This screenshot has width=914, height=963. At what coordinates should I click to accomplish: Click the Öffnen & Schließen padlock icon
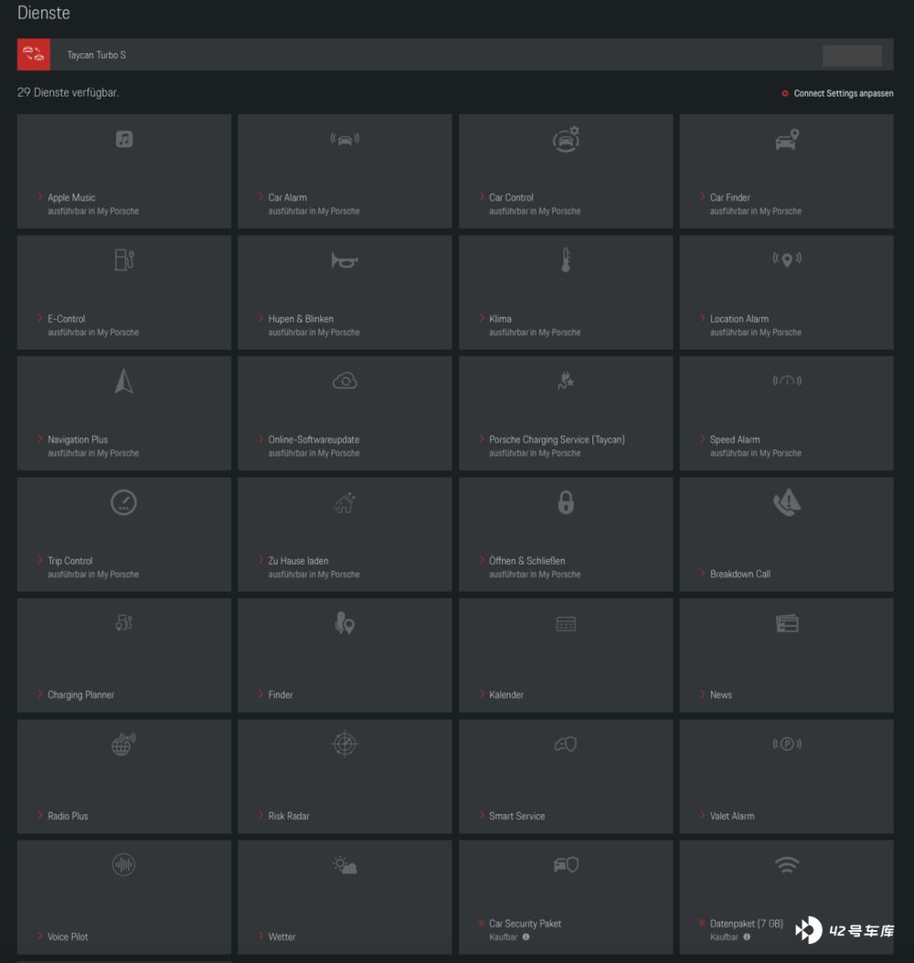[x=566, y=503]
